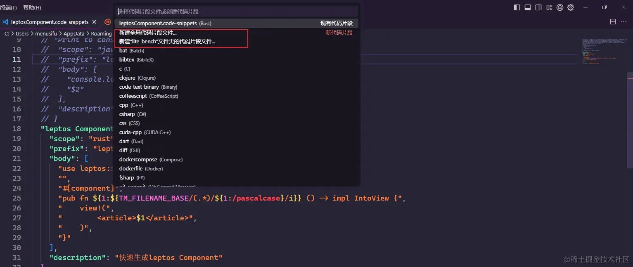Click line number 11 in the gutter
This screenshot has width=633, height=267.
pyautogui.click(x=17, y=59)
